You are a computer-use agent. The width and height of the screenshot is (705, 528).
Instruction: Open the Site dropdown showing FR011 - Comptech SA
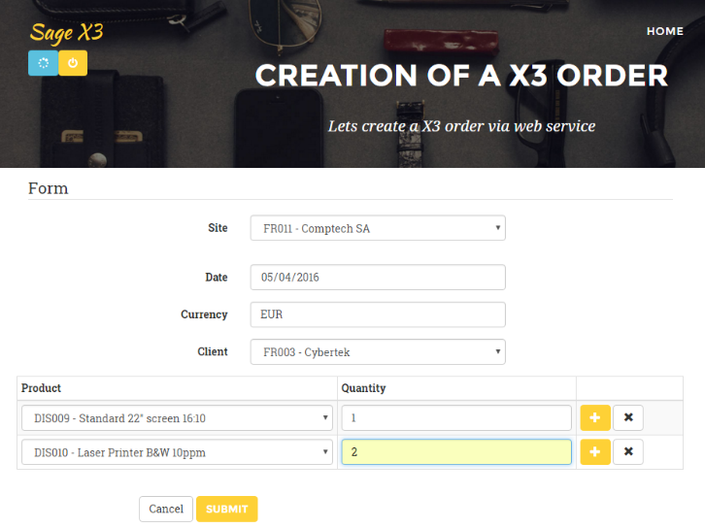click(x=378, y=228)
